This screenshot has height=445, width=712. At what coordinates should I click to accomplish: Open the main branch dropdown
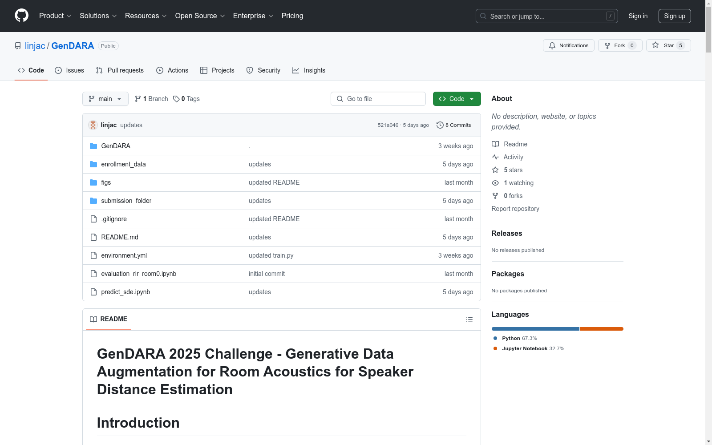(x=105, y=99)
